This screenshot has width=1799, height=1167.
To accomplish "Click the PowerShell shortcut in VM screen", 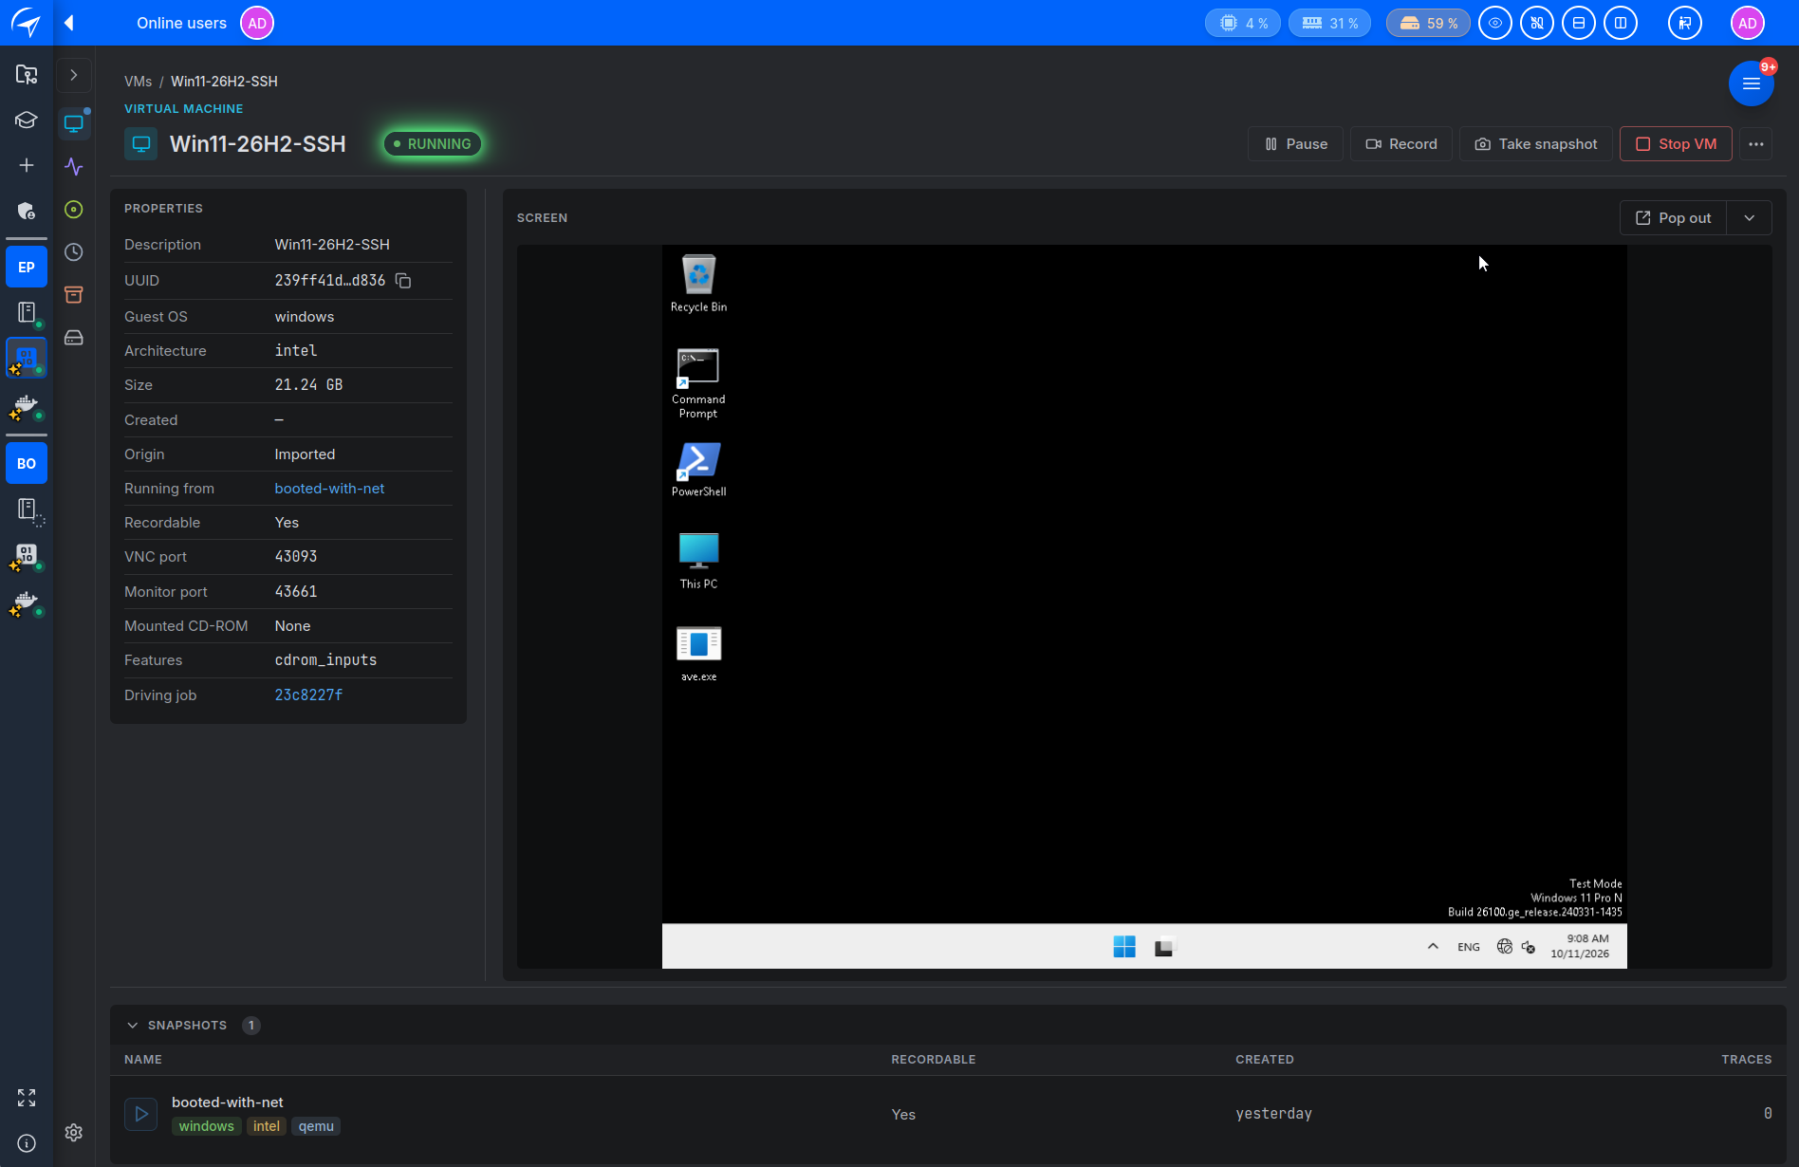I will pos(698,470).
